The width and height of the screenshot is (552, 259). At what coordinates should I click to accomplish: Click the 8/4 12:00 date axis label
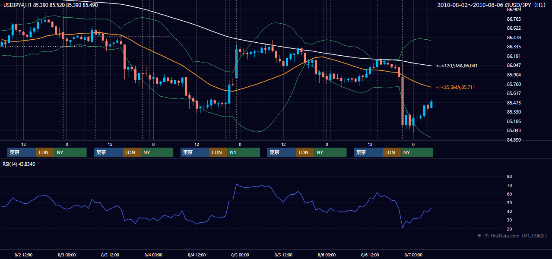point(197,255)
